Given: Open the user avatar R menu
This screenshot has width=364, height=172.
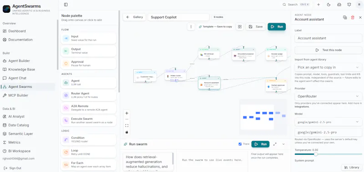Looking at the screenshot, I should (x=359, y=5).
